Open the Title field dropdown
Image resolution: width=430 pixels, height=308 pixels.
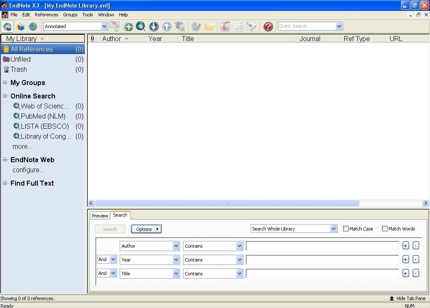click(x=176, y=273)
